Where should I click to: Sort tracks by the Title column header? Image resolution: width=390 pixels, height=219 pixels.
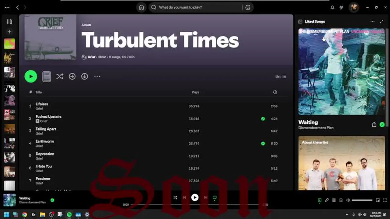(x=38, y=92)
